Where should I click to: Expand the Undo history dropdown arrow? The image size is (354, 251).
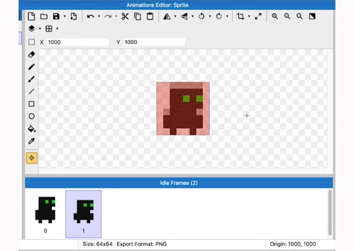99,17
